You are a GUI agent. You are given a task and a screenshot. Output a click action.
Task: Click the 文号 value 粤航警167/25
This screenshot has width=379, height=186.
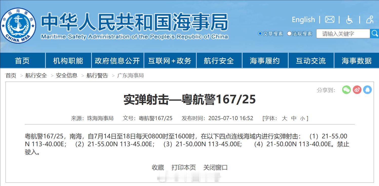156,118
